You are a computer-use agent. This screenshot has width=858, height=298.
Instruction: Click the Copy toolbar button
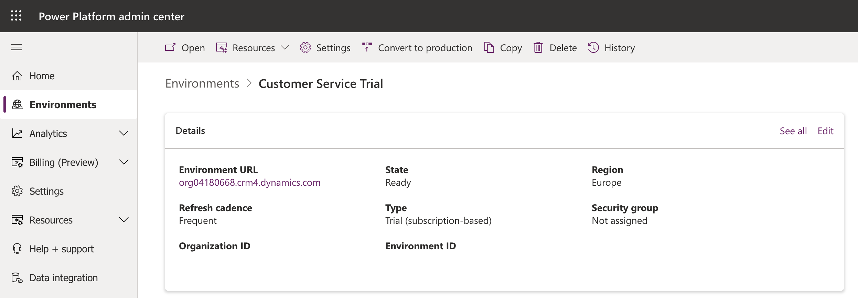pos(503,47)
